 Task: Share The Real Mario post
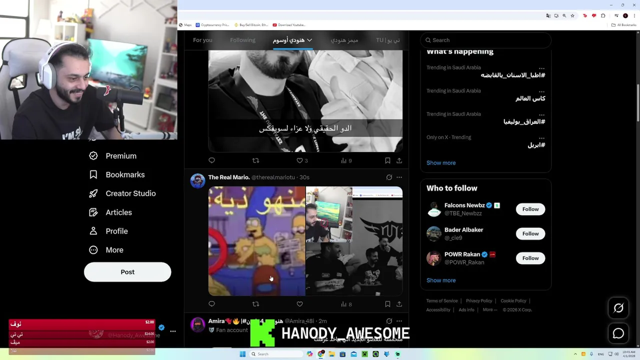[399, 304]
